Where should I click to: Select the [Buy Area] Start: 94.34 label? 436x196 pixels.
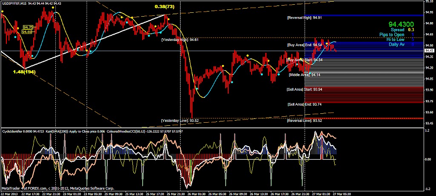(x=304, y=60)
